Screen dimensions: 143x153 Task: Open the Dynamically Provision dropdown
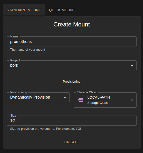(x=38, y=97)
